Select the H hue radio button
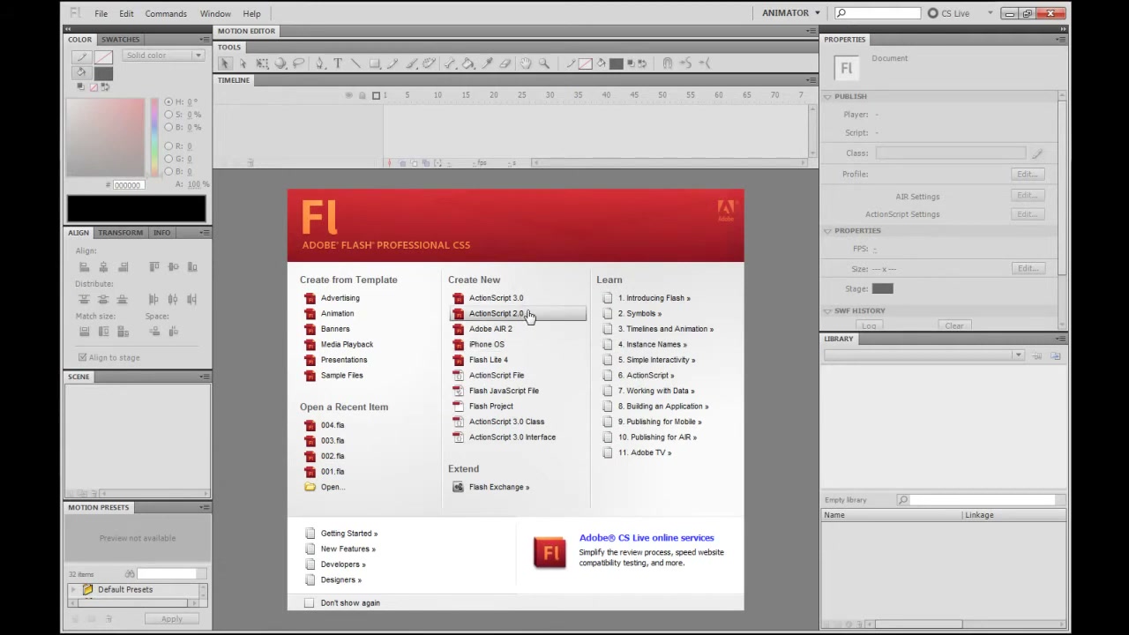Screen dimensions: 1129x635 click(x=168, y=102)
